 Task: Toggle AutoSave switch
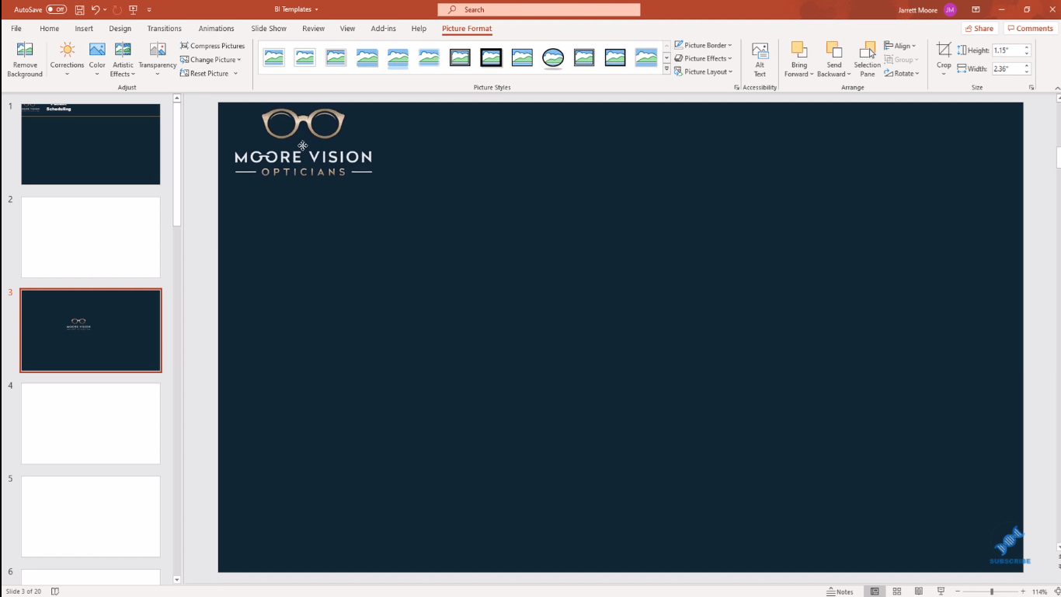[x=56, y=9]
